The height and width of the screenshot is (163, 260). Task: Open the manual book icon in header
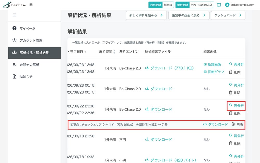point(219,5)
